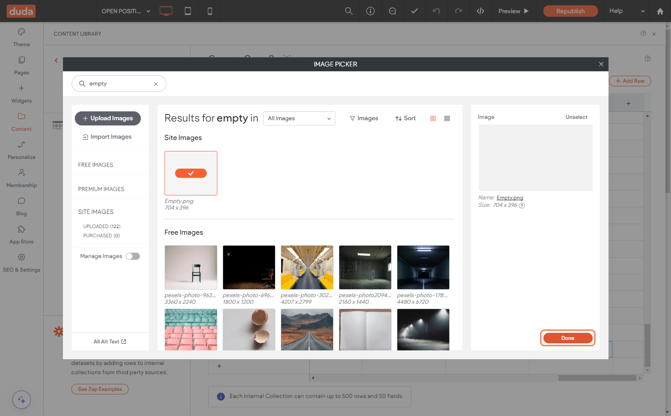Viewport: 671px width, 416px height.
Task: Click the Upload Images button
Action: coord(108,118)
